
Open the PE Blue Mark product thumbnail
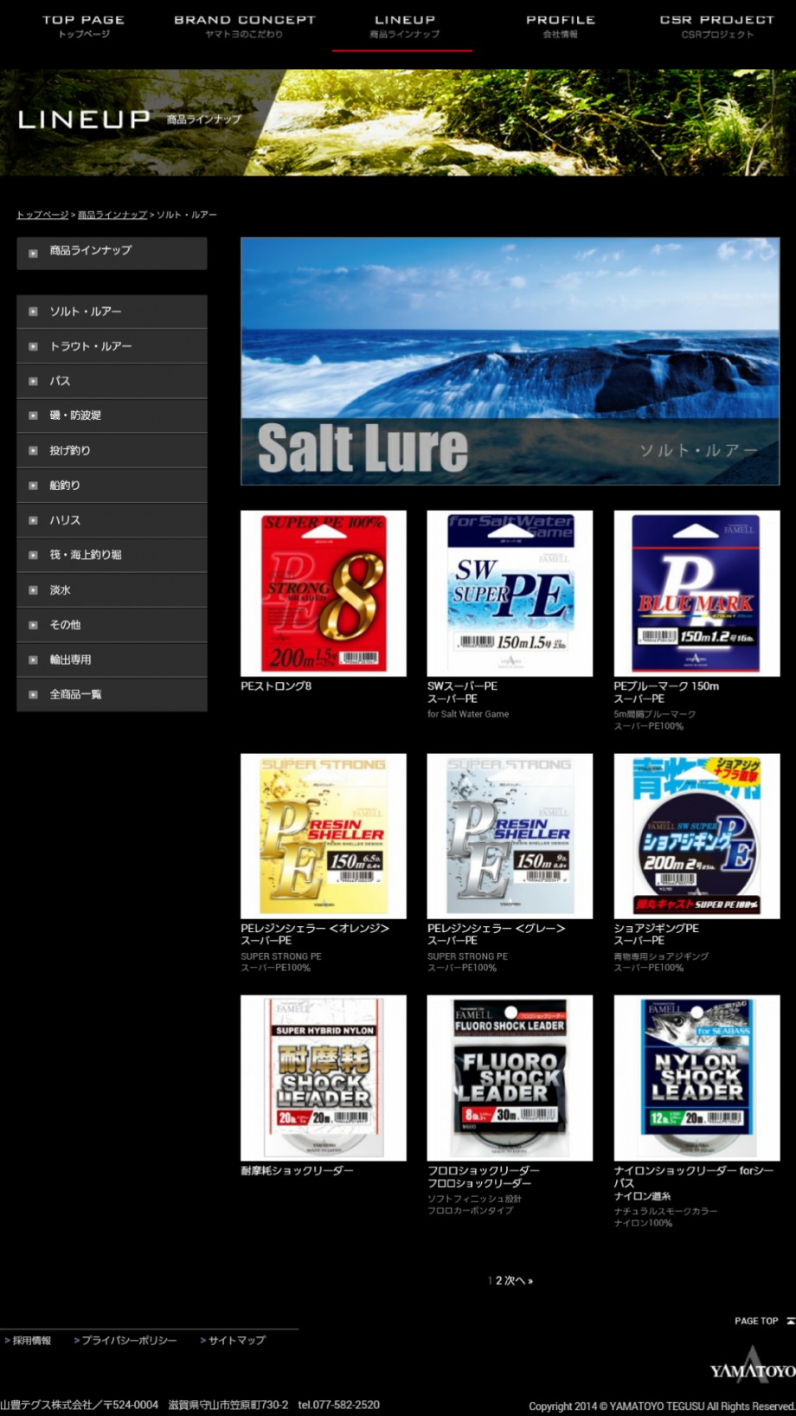[696, 593]
